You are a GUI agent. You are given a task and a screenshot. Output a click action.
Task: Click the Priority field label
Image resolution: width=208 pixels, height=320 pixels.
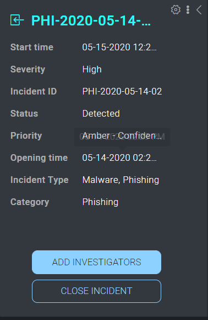point(26,136)
